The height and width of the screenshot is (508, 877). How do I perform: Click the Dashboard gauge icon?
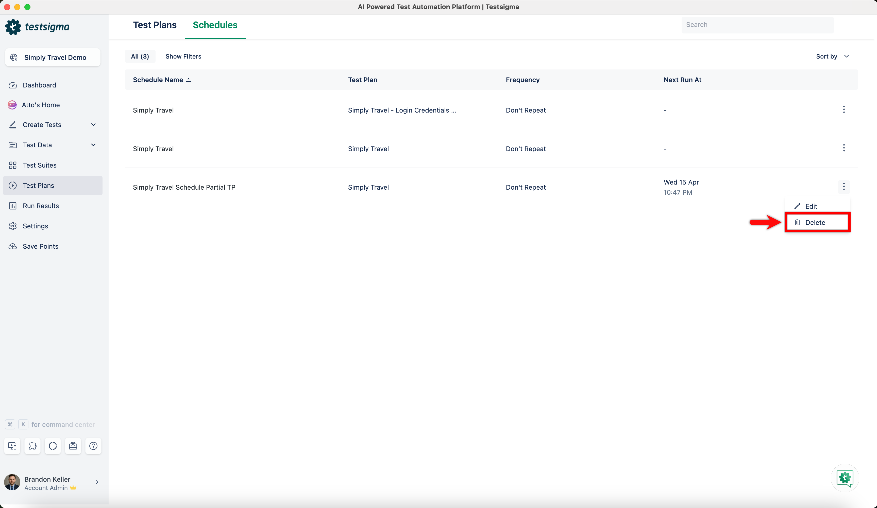pos(12,85)
